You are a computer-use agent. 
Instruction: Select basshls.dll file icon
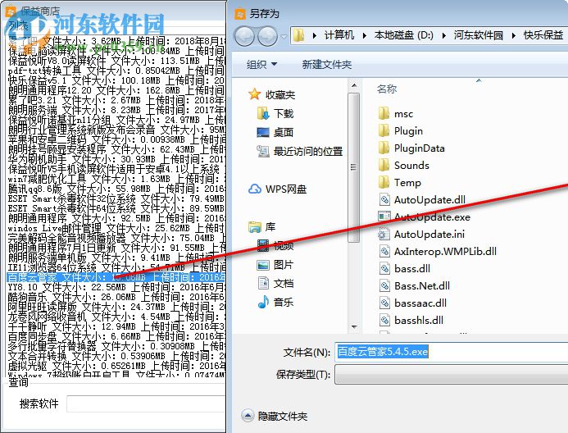(384, 320)
